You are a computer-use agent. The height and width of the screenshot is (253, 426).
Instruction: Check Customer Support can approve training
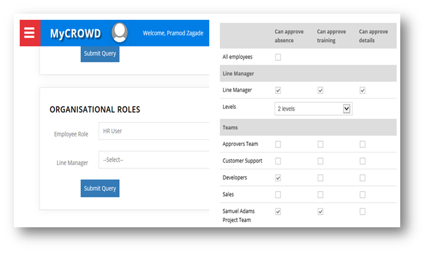pyautogui.click(x=321, y=161)
